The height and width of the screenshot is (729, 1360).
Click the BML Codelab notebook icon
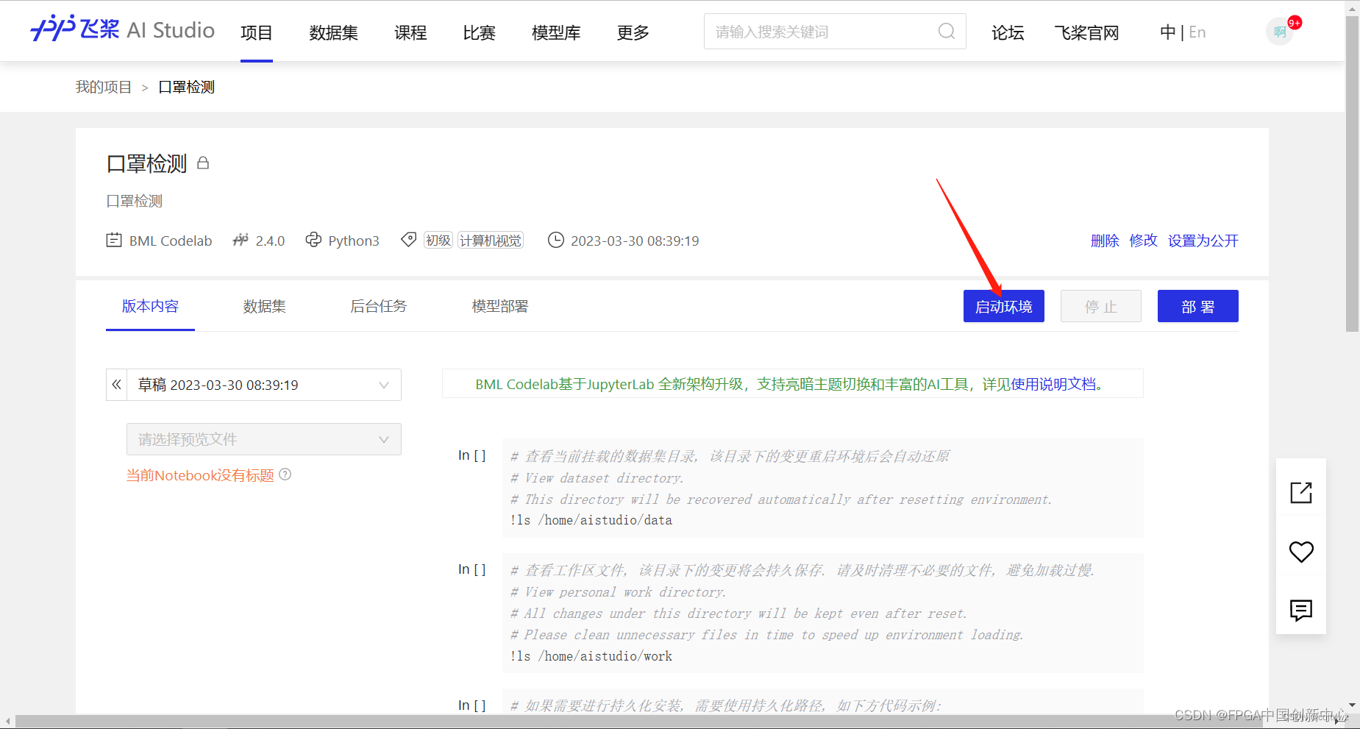pyautogui.click(x=114, y=240)
